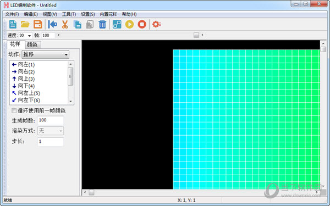Click the new file toolbar icon

[x=13, y=24]
